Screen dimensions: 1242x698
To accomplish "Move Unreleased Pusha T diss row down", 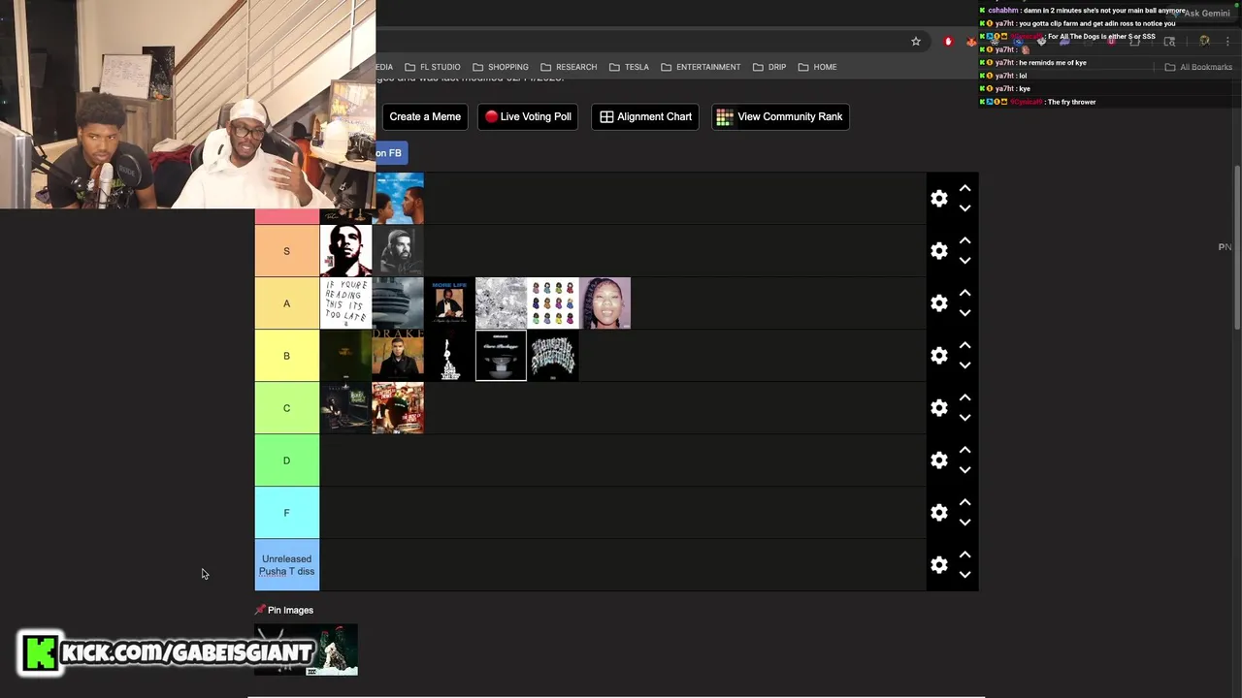I will (x=964, y=575).
